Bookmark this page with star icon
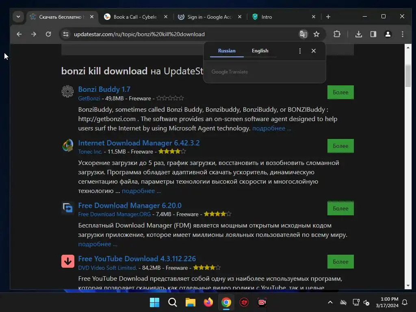 point(316,34)
